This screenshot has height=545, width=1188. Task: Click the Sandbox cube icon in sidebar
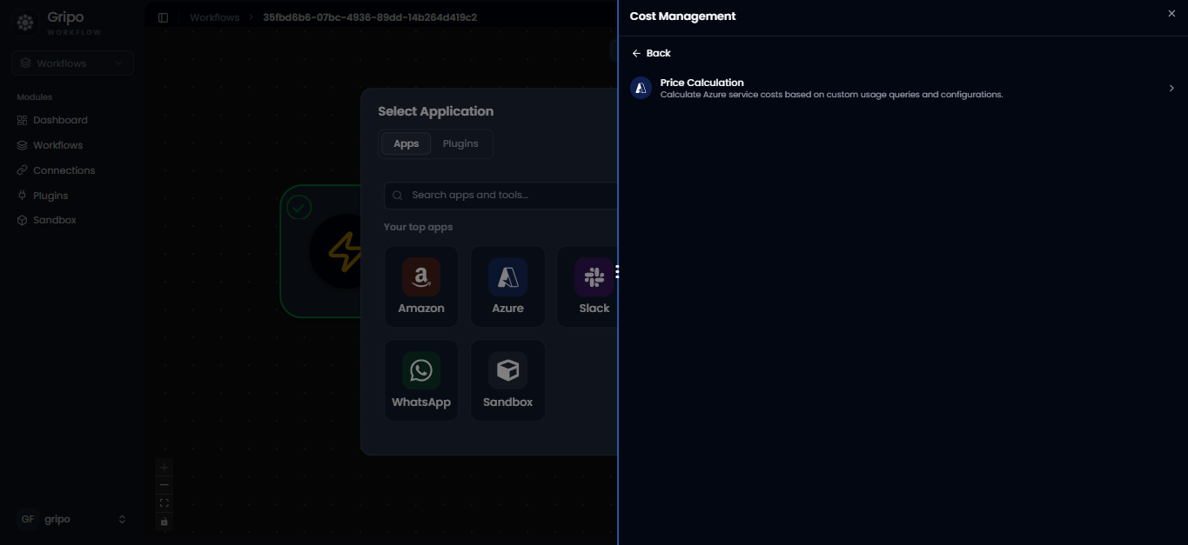pyautogui.click(x=23, y=220)
